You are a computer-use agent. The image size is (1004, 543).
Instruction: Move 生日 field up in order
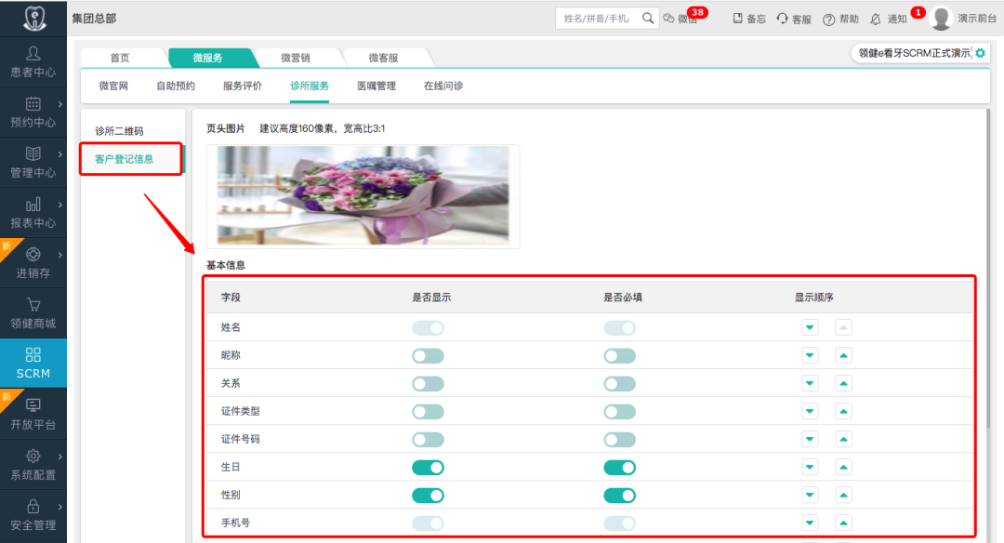pos(843,468)
